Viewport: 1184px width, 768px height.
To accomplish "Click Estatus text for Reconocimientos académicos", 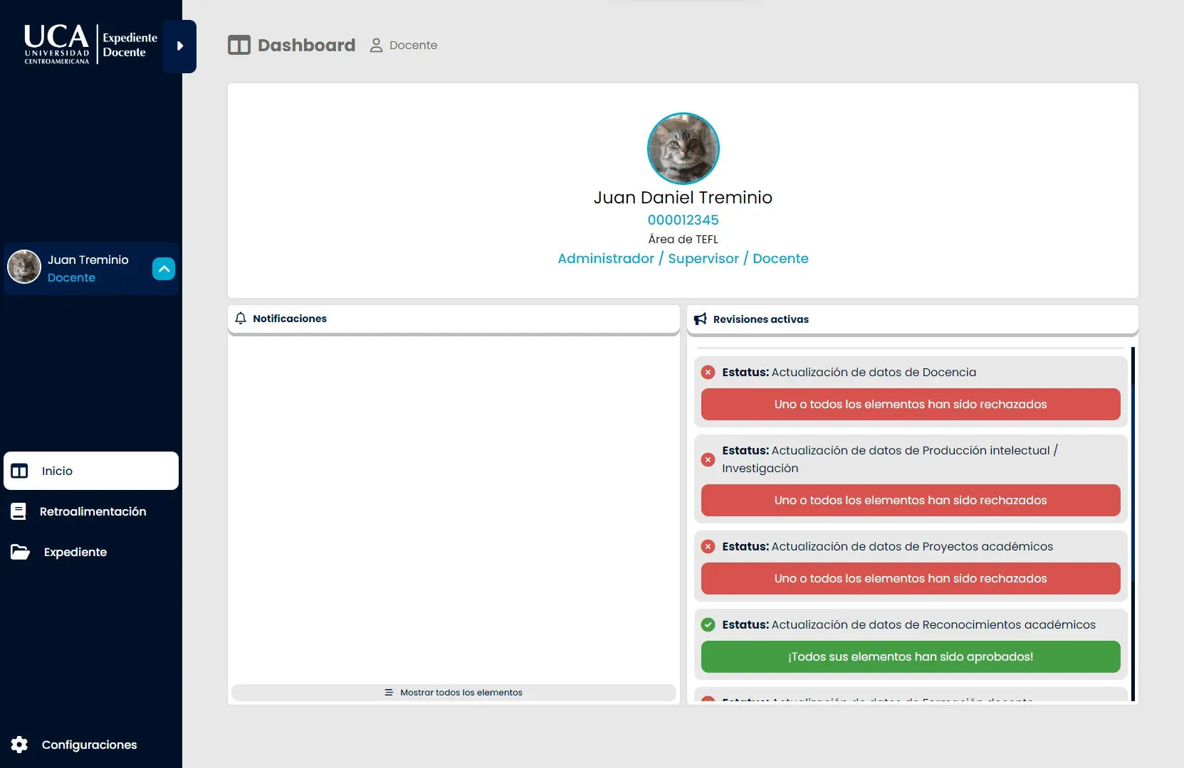I will coord(909,624).
